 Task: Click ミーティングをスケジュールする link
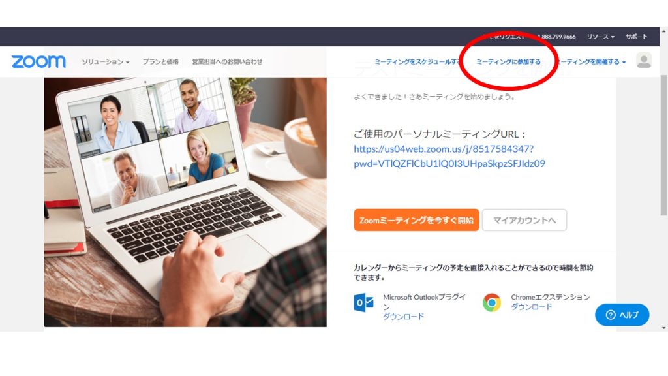pyautogui.click(x=417, y=62)
